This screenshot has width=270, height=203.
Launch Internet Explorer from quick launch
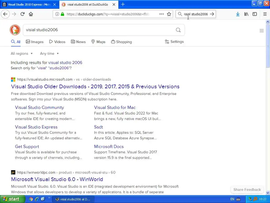[x=37, y=199]
